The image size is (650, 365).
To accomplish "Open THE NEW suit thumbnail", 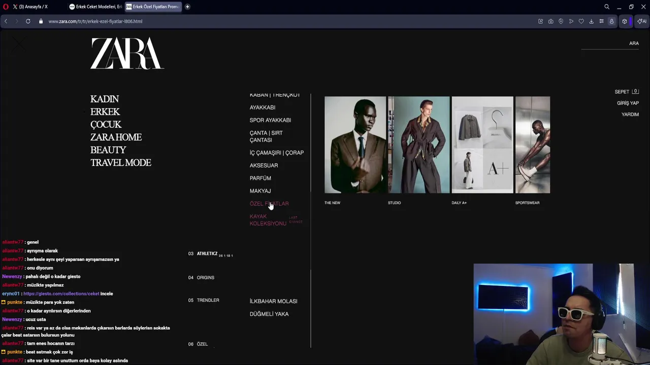I will pos(355,145).
